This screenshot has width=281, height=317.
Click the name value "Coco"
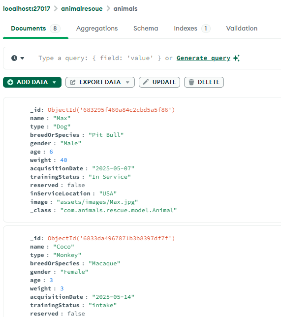tap(63, 247)
